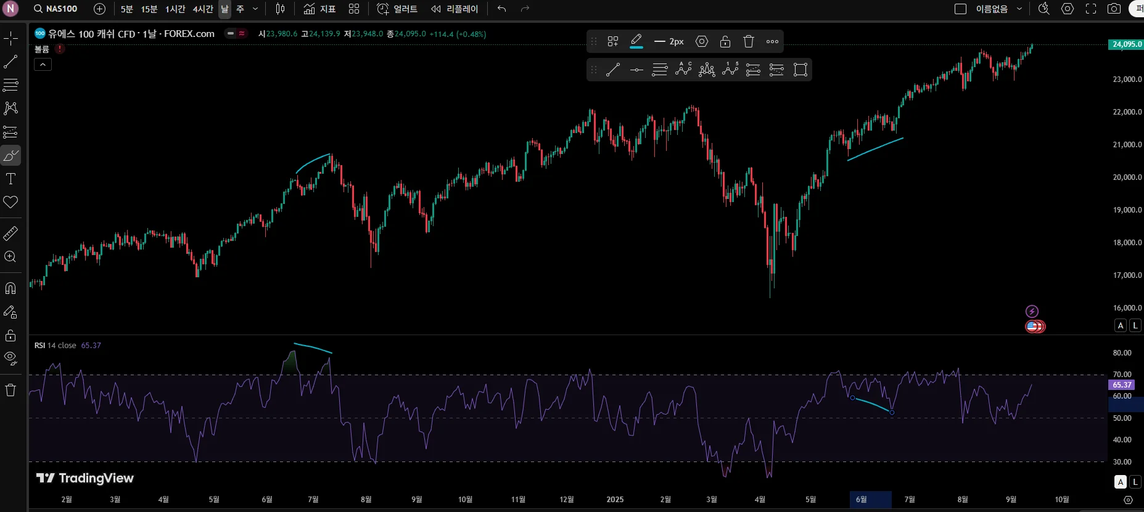Toggle log scale L on RSI pane
Image resolution: width=1144 pixels, height=512 pixels.
coord(1135,482)
